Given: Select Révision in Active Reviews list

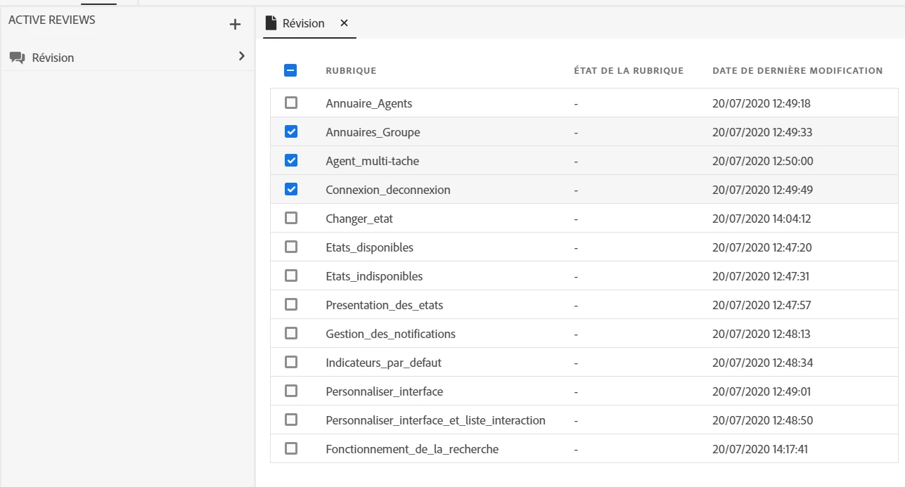Looking at the screenshot, I should tap(53, 58).
